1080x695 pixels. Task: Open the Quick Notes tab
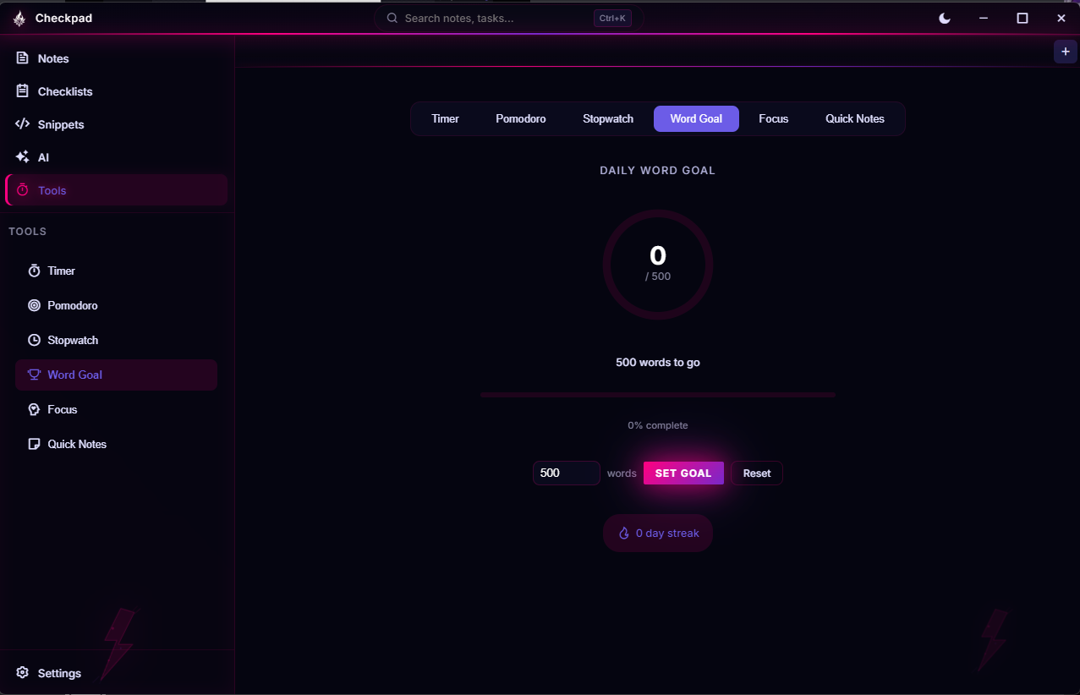(x=854, y=118)
